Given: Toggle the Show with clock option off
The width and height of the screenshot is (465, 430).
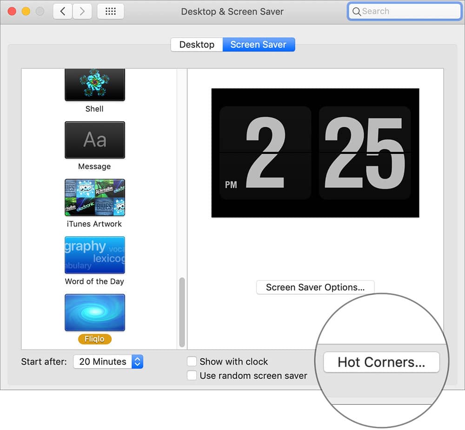Looking at the screenshot, I should tap(192, 361).
